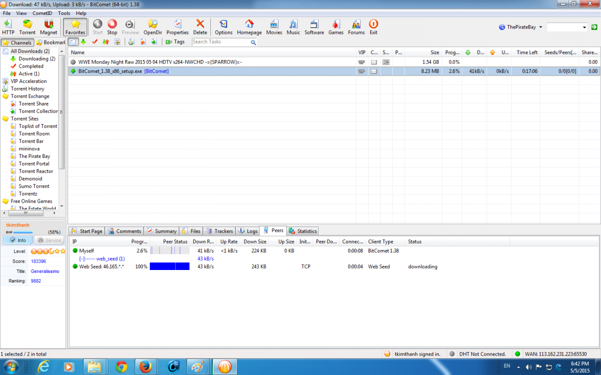Image resolution: width=601 pixels, height=375 pixels.
Task: Click the Magnet link toolbar icon
Action: (x=49, y=24)
